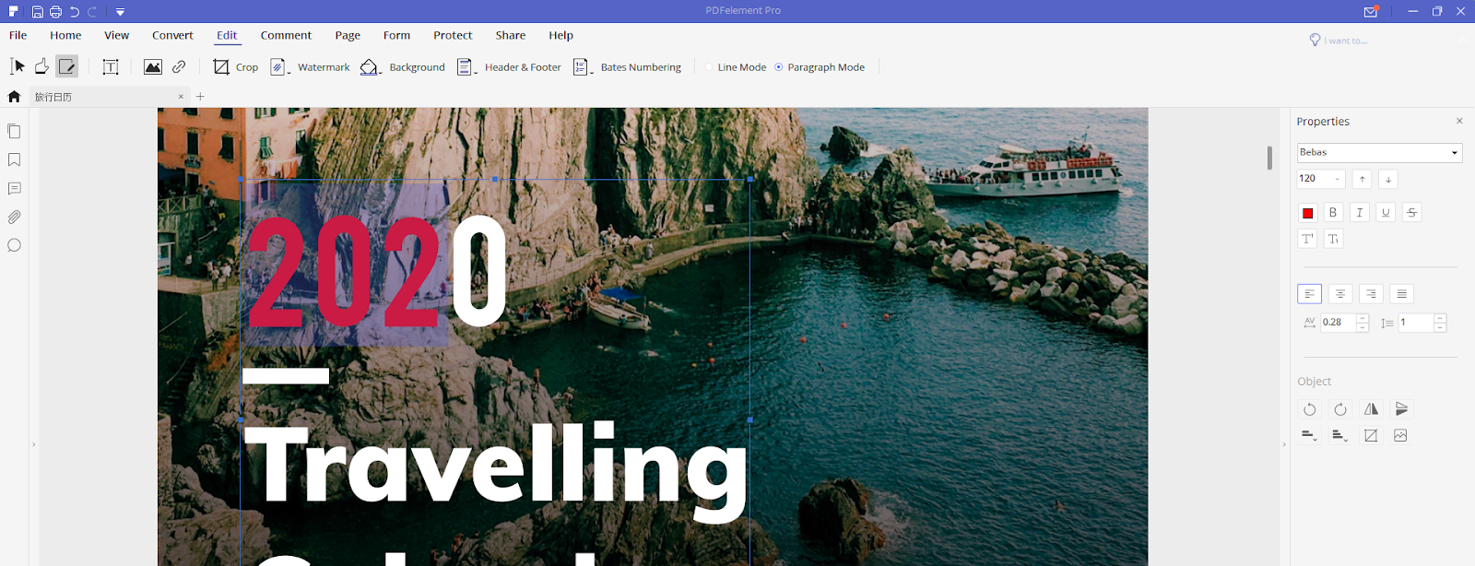Open the mail notification icon
1475x566 pixels.
click(1371, 11)
